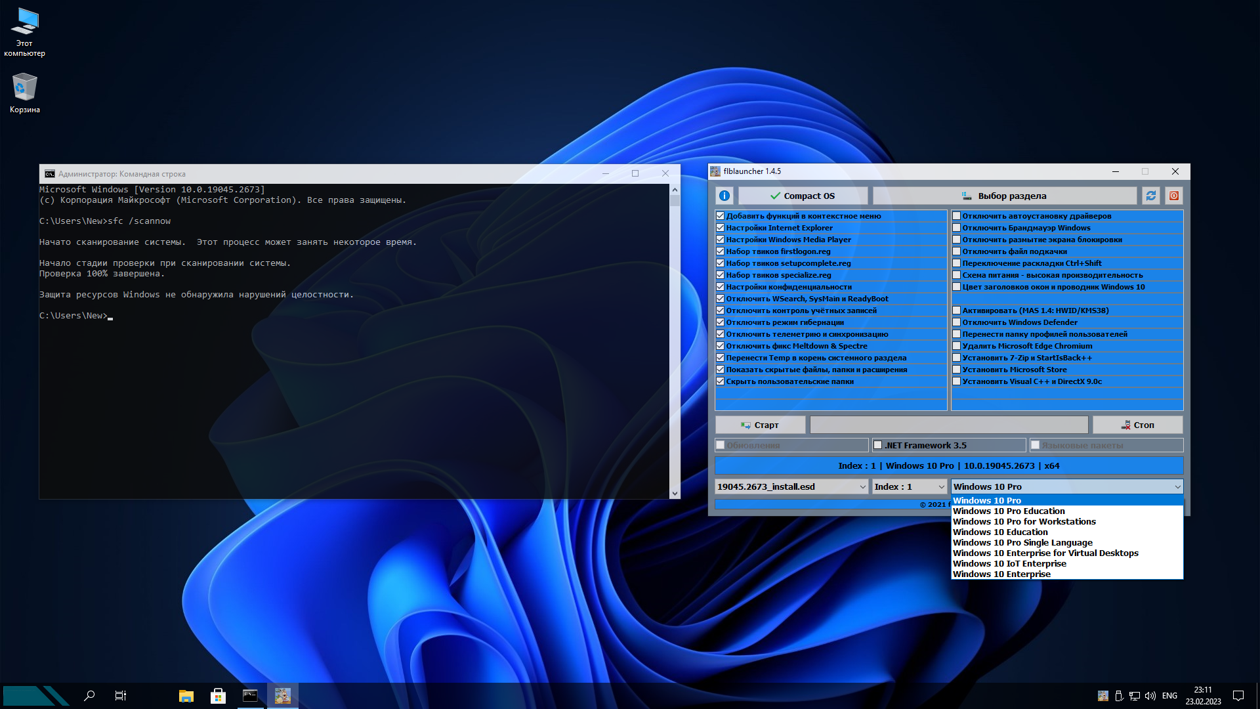Click the red power icon in flblauncher
Image resolution: width=1260 pixels, height=709 pixels.
click(1174, 196)
